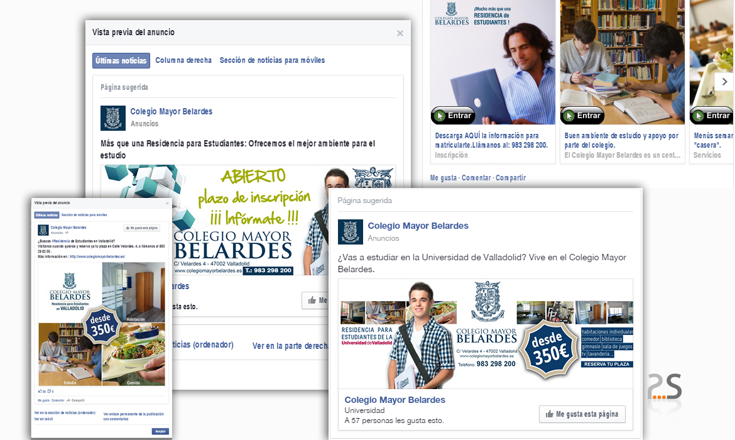Click the Belardes logo avatar in front ad
This screenshot has width=735, height=440.
(351, 232)
